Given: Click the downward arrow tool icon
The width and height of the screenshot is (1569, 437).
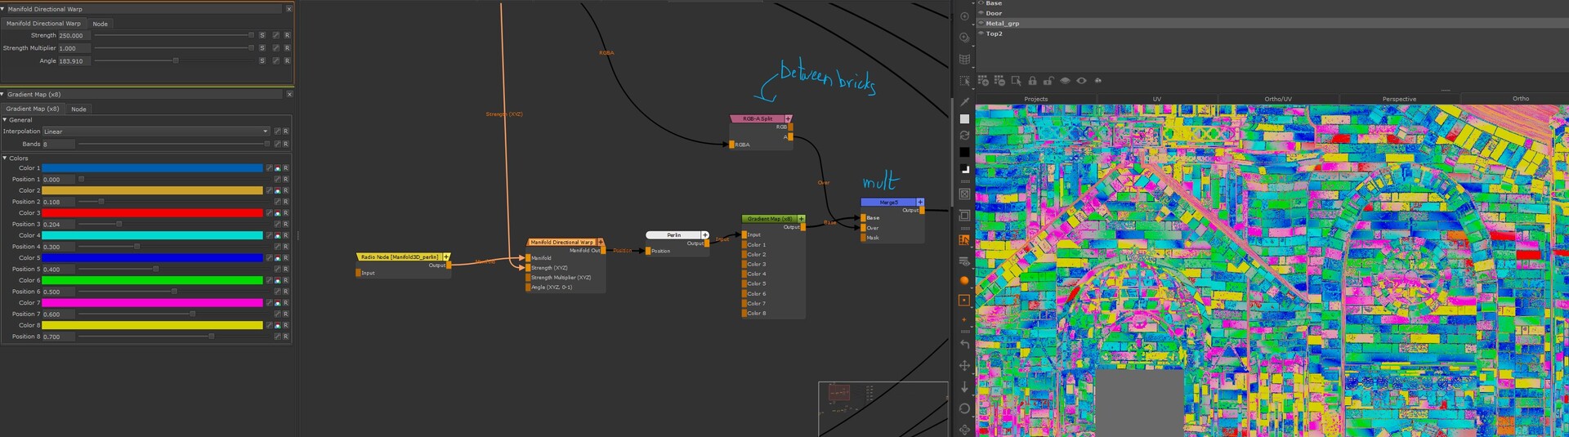Looking at the screenshot, I should pyautogui.click(x=964, y=387).
